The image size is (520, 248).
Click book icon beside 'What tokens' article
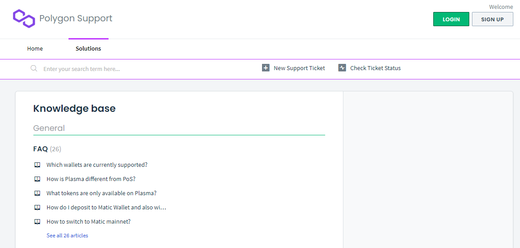click(37, 193)
